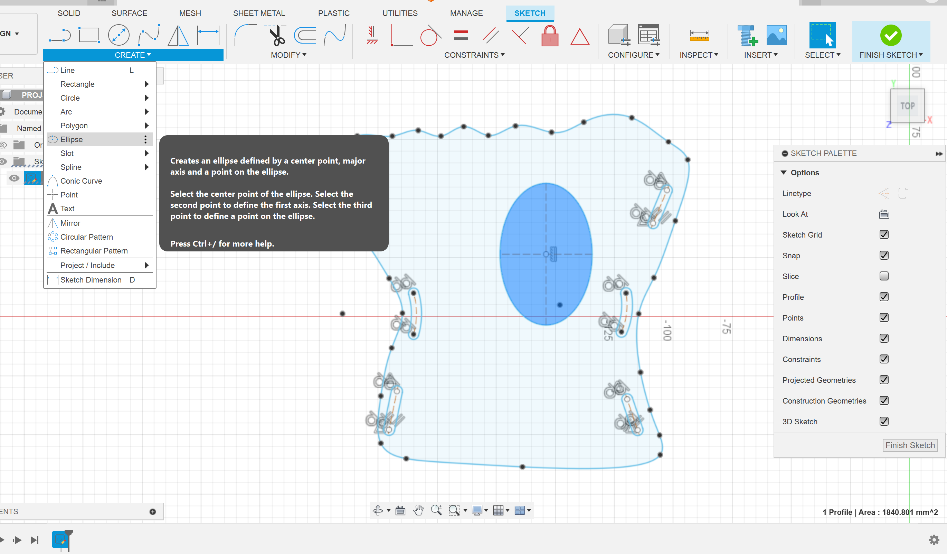Disable the 3D Sketch checkbox
The width and height of the screenshot is (947, 554).
point(884,421)
